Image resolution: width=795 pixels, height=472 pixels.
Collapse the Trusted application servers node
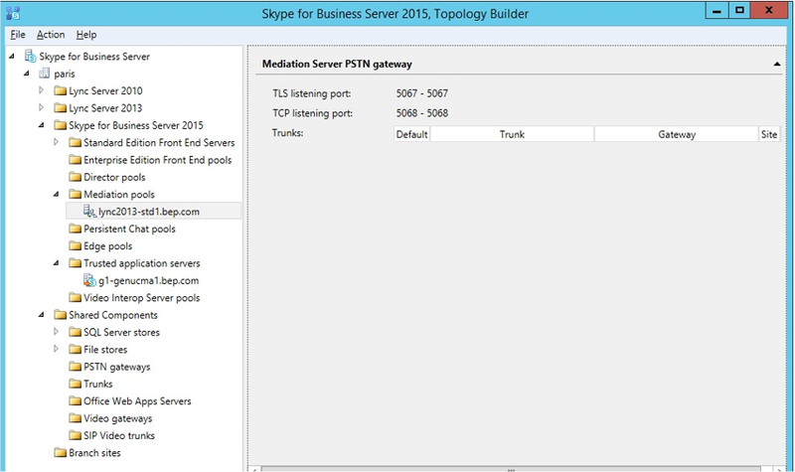tap(57, 263)
